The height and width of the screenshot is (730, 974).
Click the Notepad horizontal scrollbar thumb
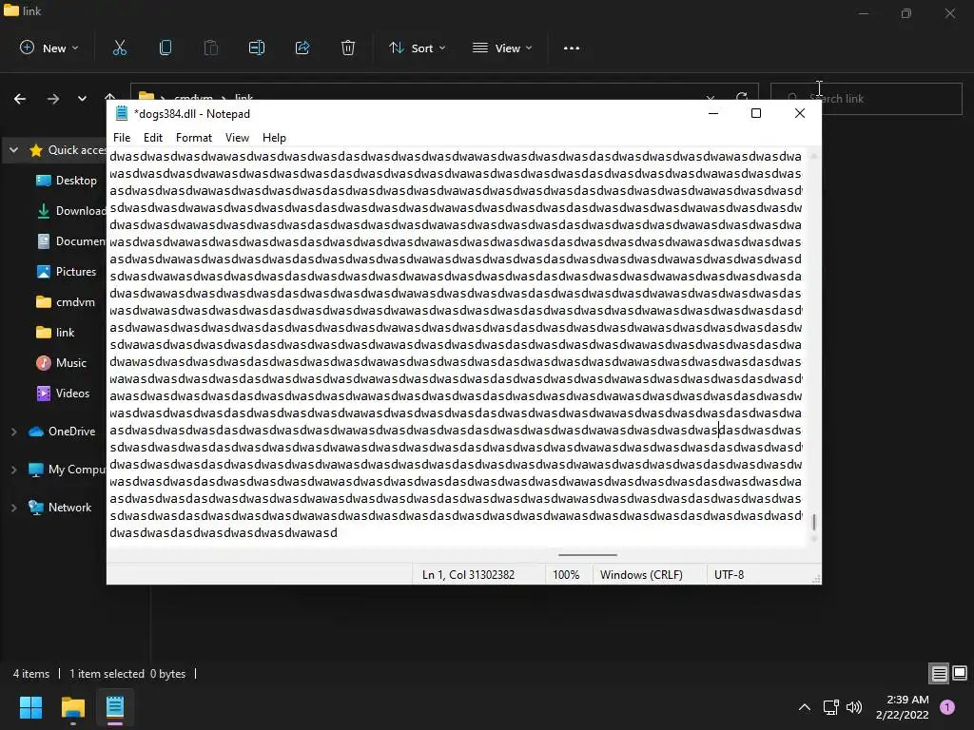587,555
